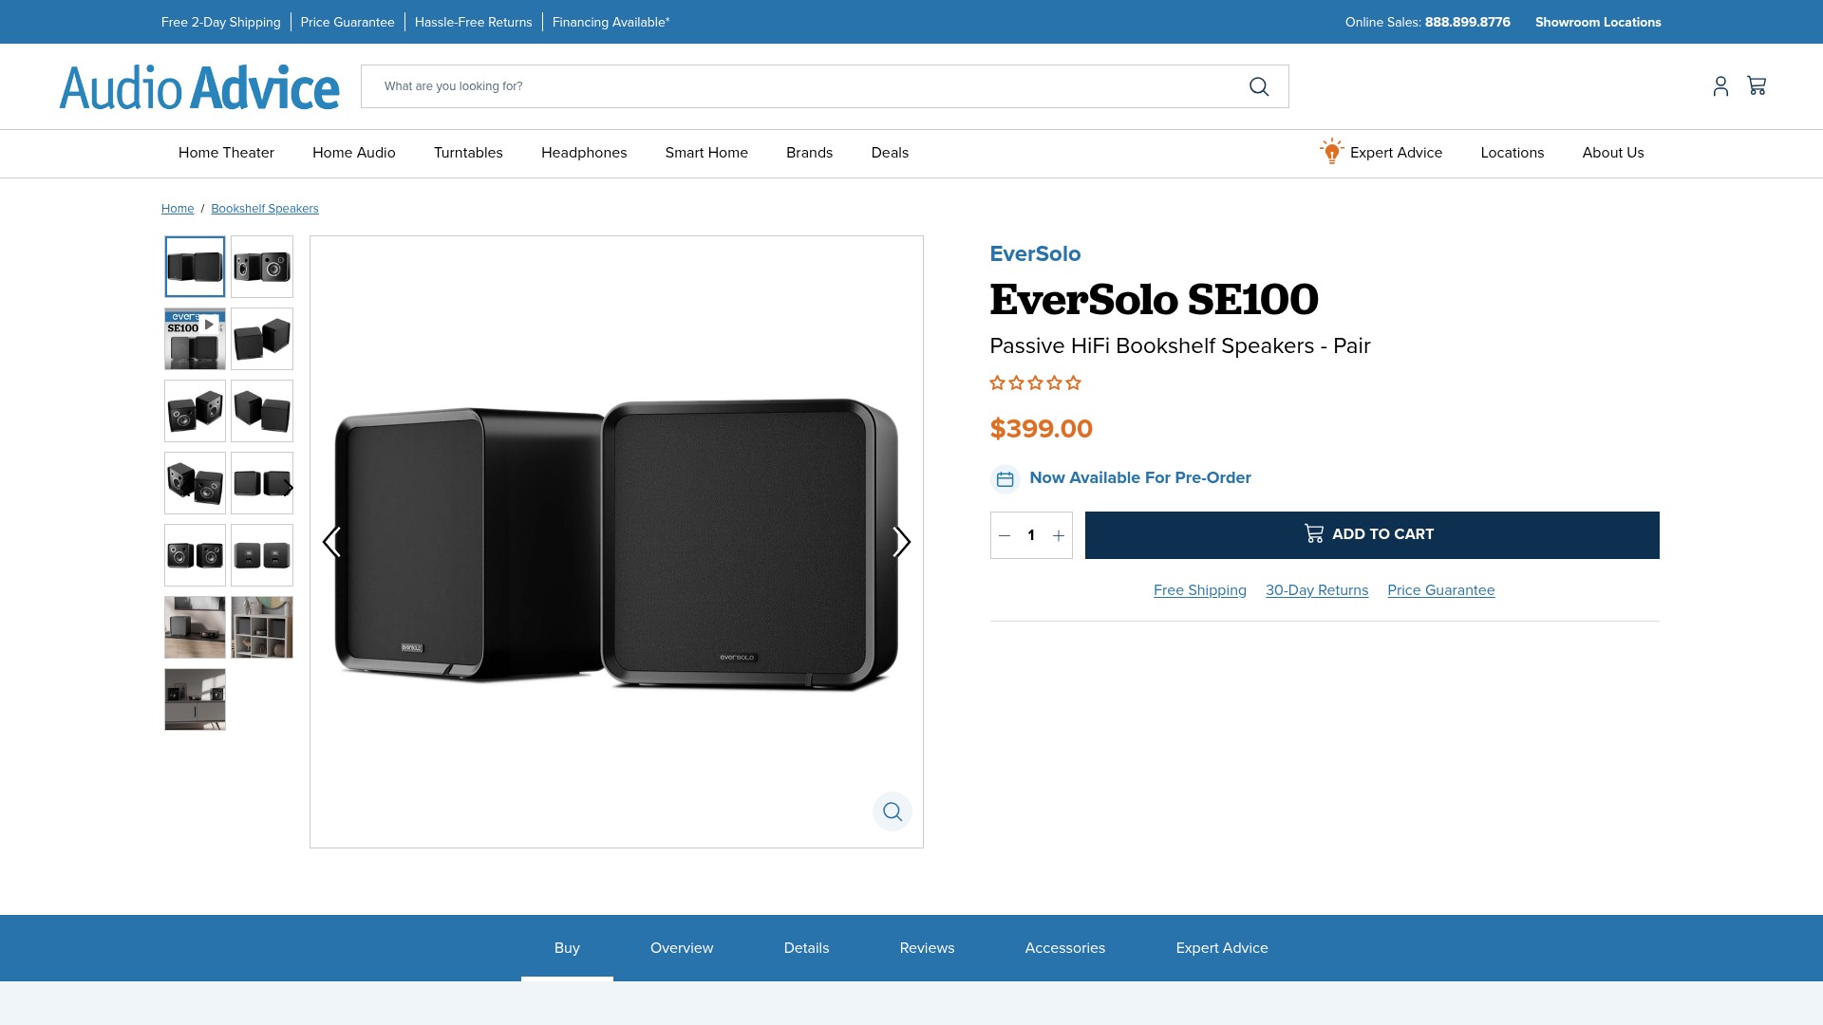1823x1025 pixels.
Task: Click the main product image
Action: (616, 542)
